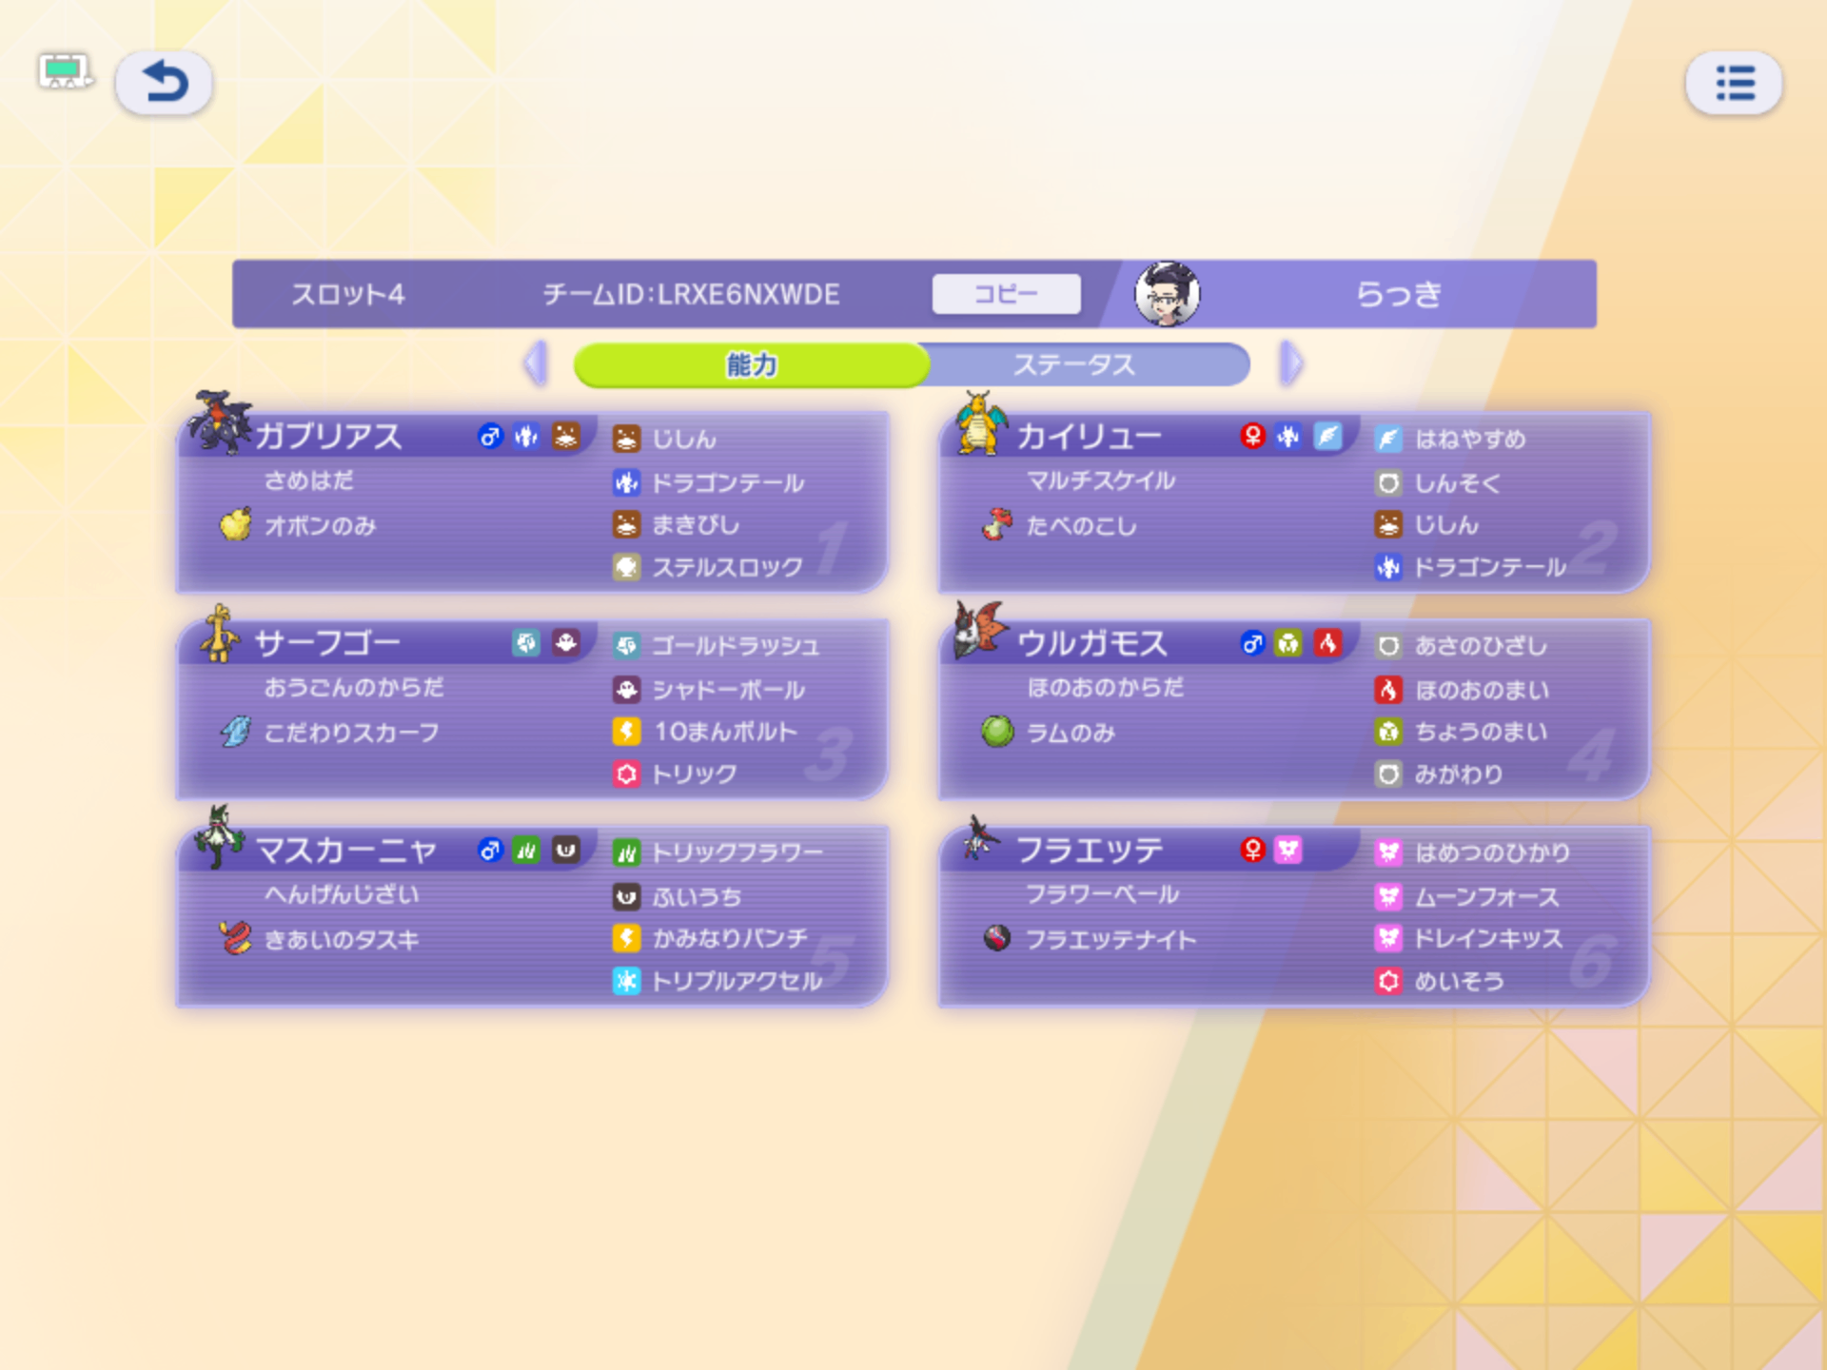The height and width of the screenshot is (1370, 1827).
Task: Select the カイリュー sprite icon
Action: [x=980, y=422]
